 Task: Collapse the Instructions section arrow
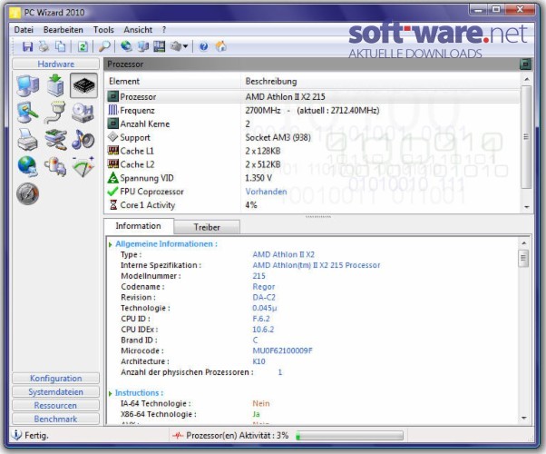coord(110,394)
